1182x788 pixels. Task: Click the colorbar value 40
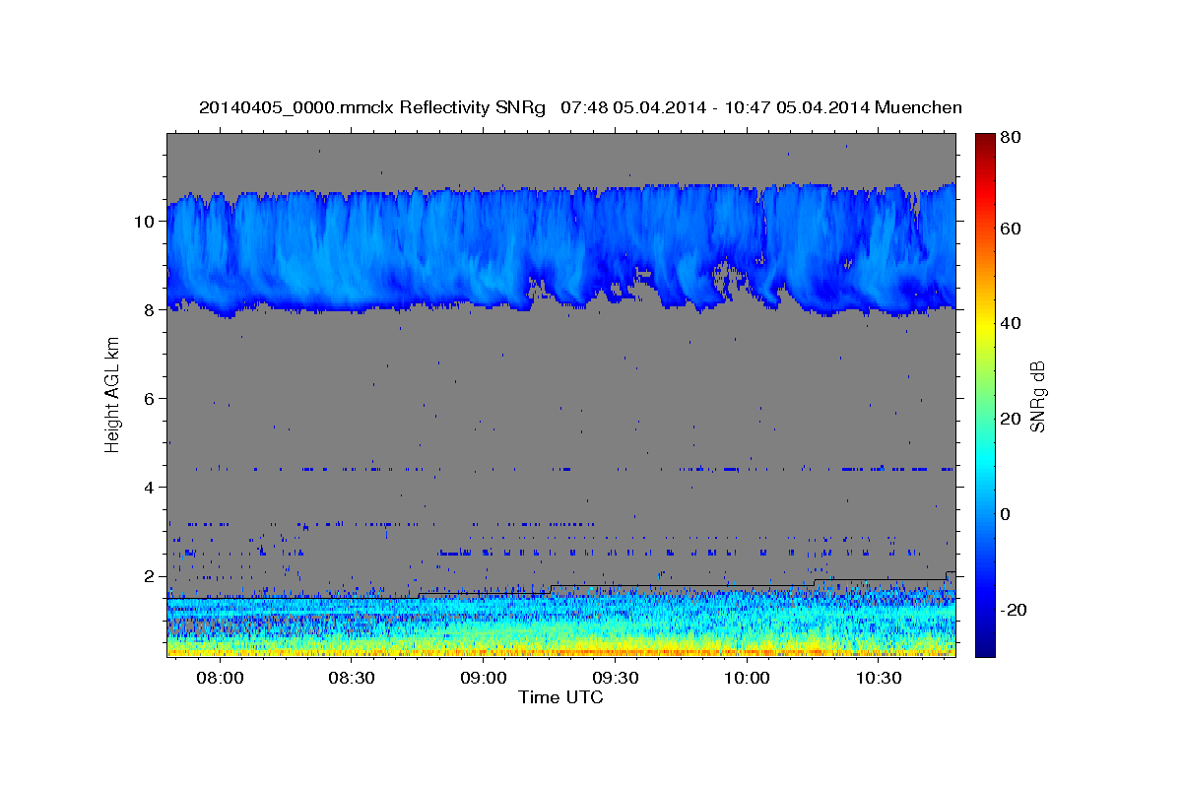click(1010, 323)
